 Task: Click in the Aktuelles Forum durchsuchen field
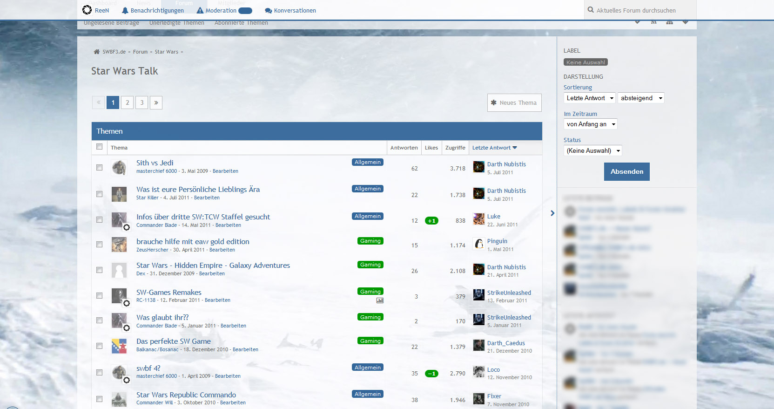click(640, 10)
